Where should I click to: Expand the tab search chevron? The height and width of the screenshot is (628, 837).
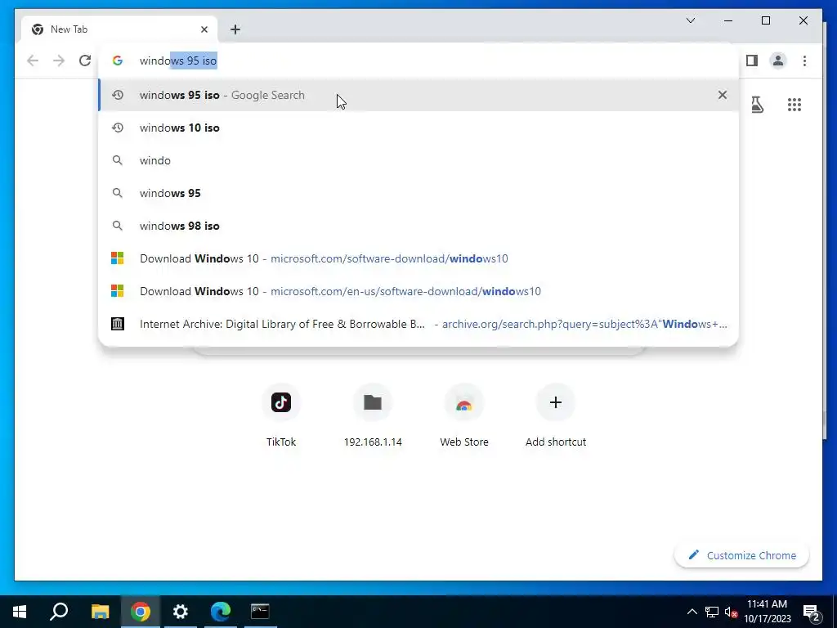pyautogui.click(x=690, y=20)
